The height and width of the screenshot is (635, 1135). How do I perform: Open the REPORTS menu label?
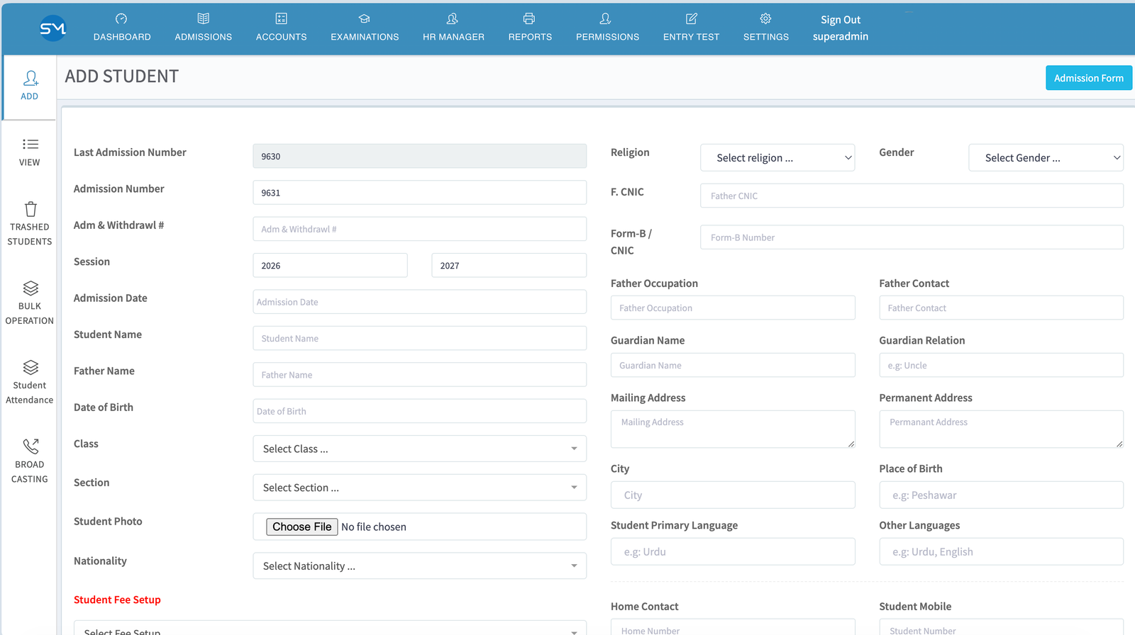coord(530,37)
